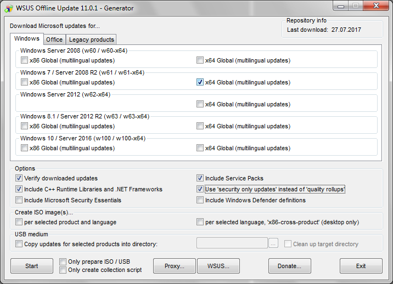Uncheck x64 Global for Windows 7

200,82
